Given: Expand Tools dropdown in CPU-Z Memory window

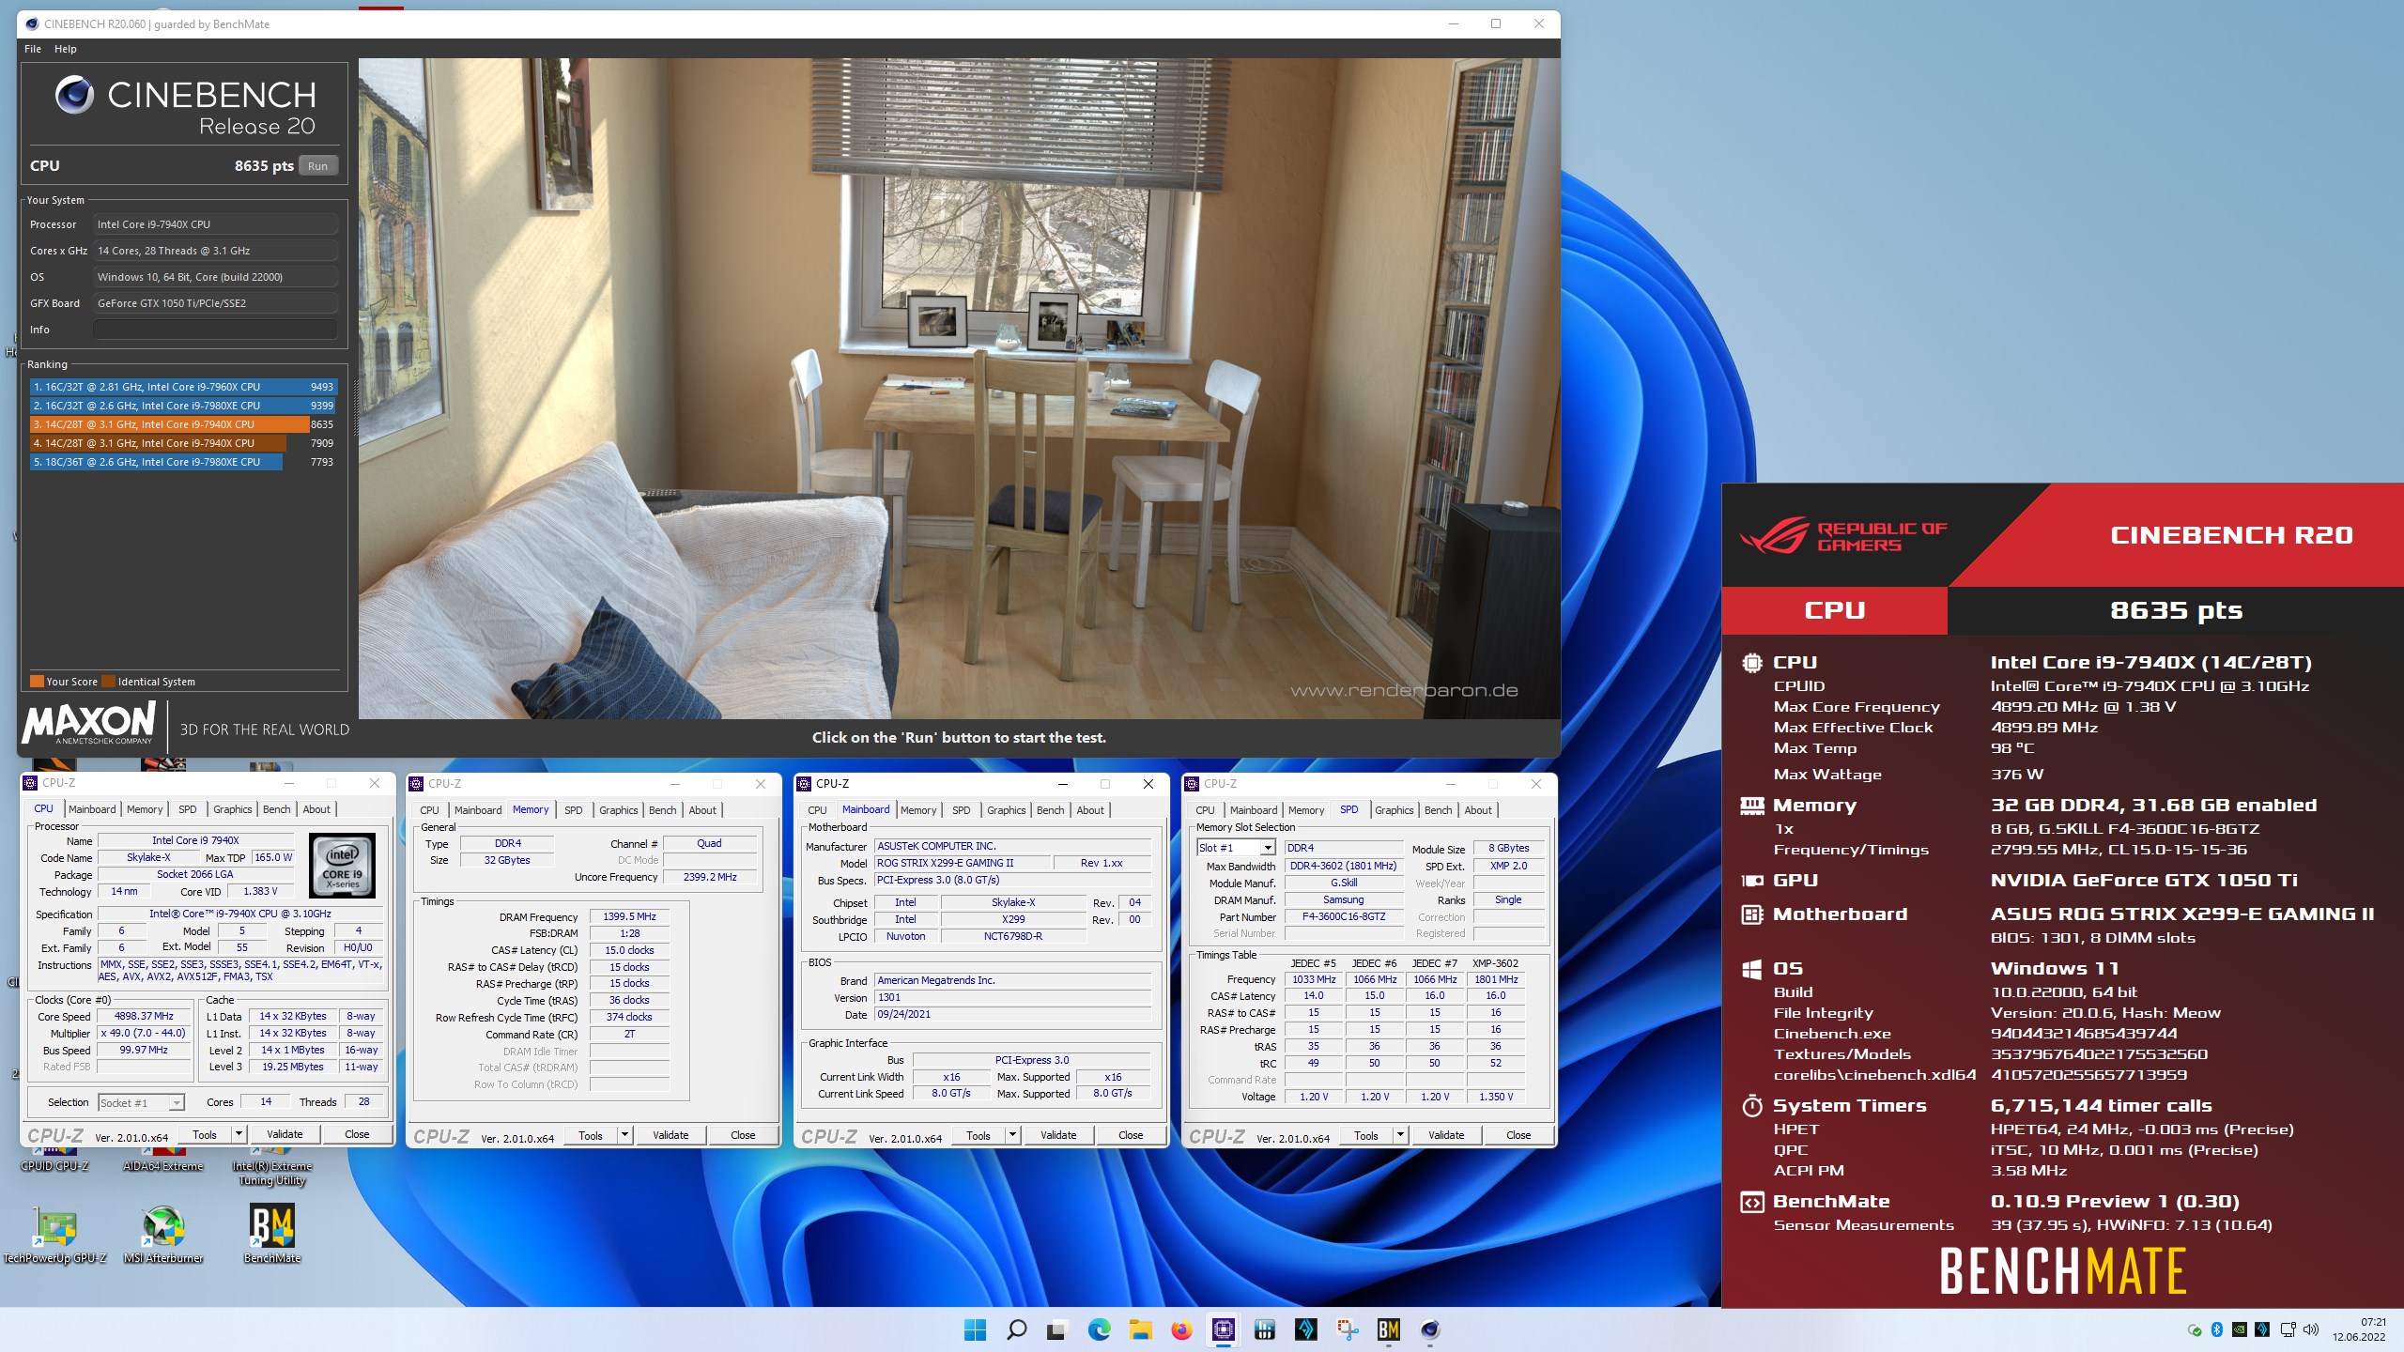Looking at the screenshot, I should coord(624,1135).
